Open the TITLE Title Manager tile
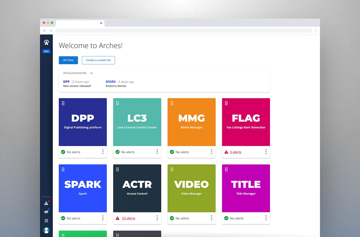This screenshot has height=237, width=360. pyautogui.click(x=246, y=188)
